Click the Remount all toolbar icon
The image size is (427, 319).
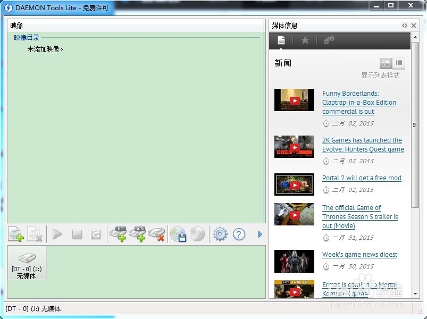click(x=96, y=234)
